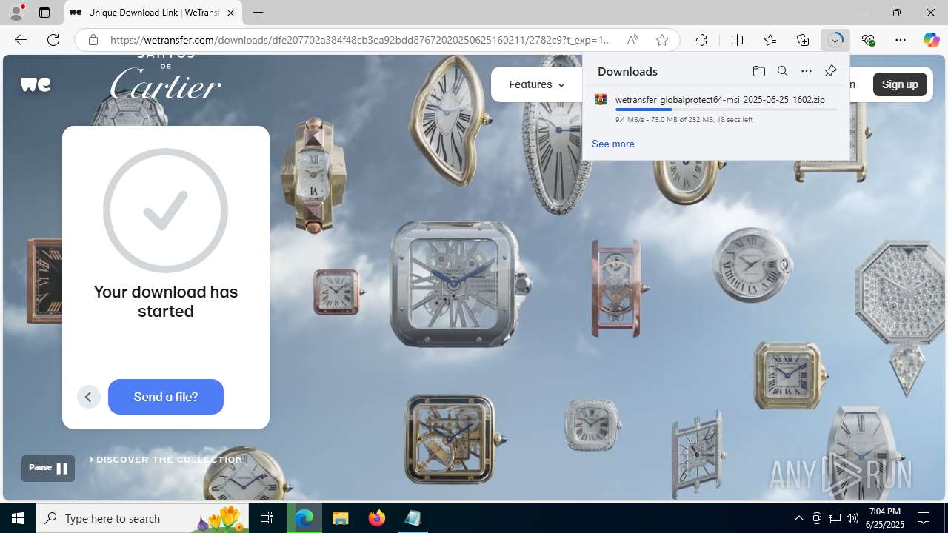Image resolution: width=948 pixels, height=533 pixels.
Task: Pause the background video
Action: click(48, 468)
